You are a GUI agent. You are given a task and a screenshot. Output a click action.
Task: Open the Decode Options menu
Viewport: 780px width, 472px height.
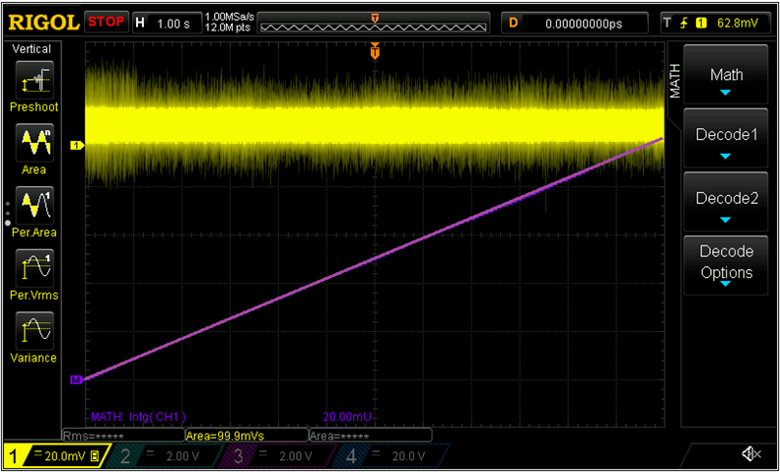(x=726, y=263)
